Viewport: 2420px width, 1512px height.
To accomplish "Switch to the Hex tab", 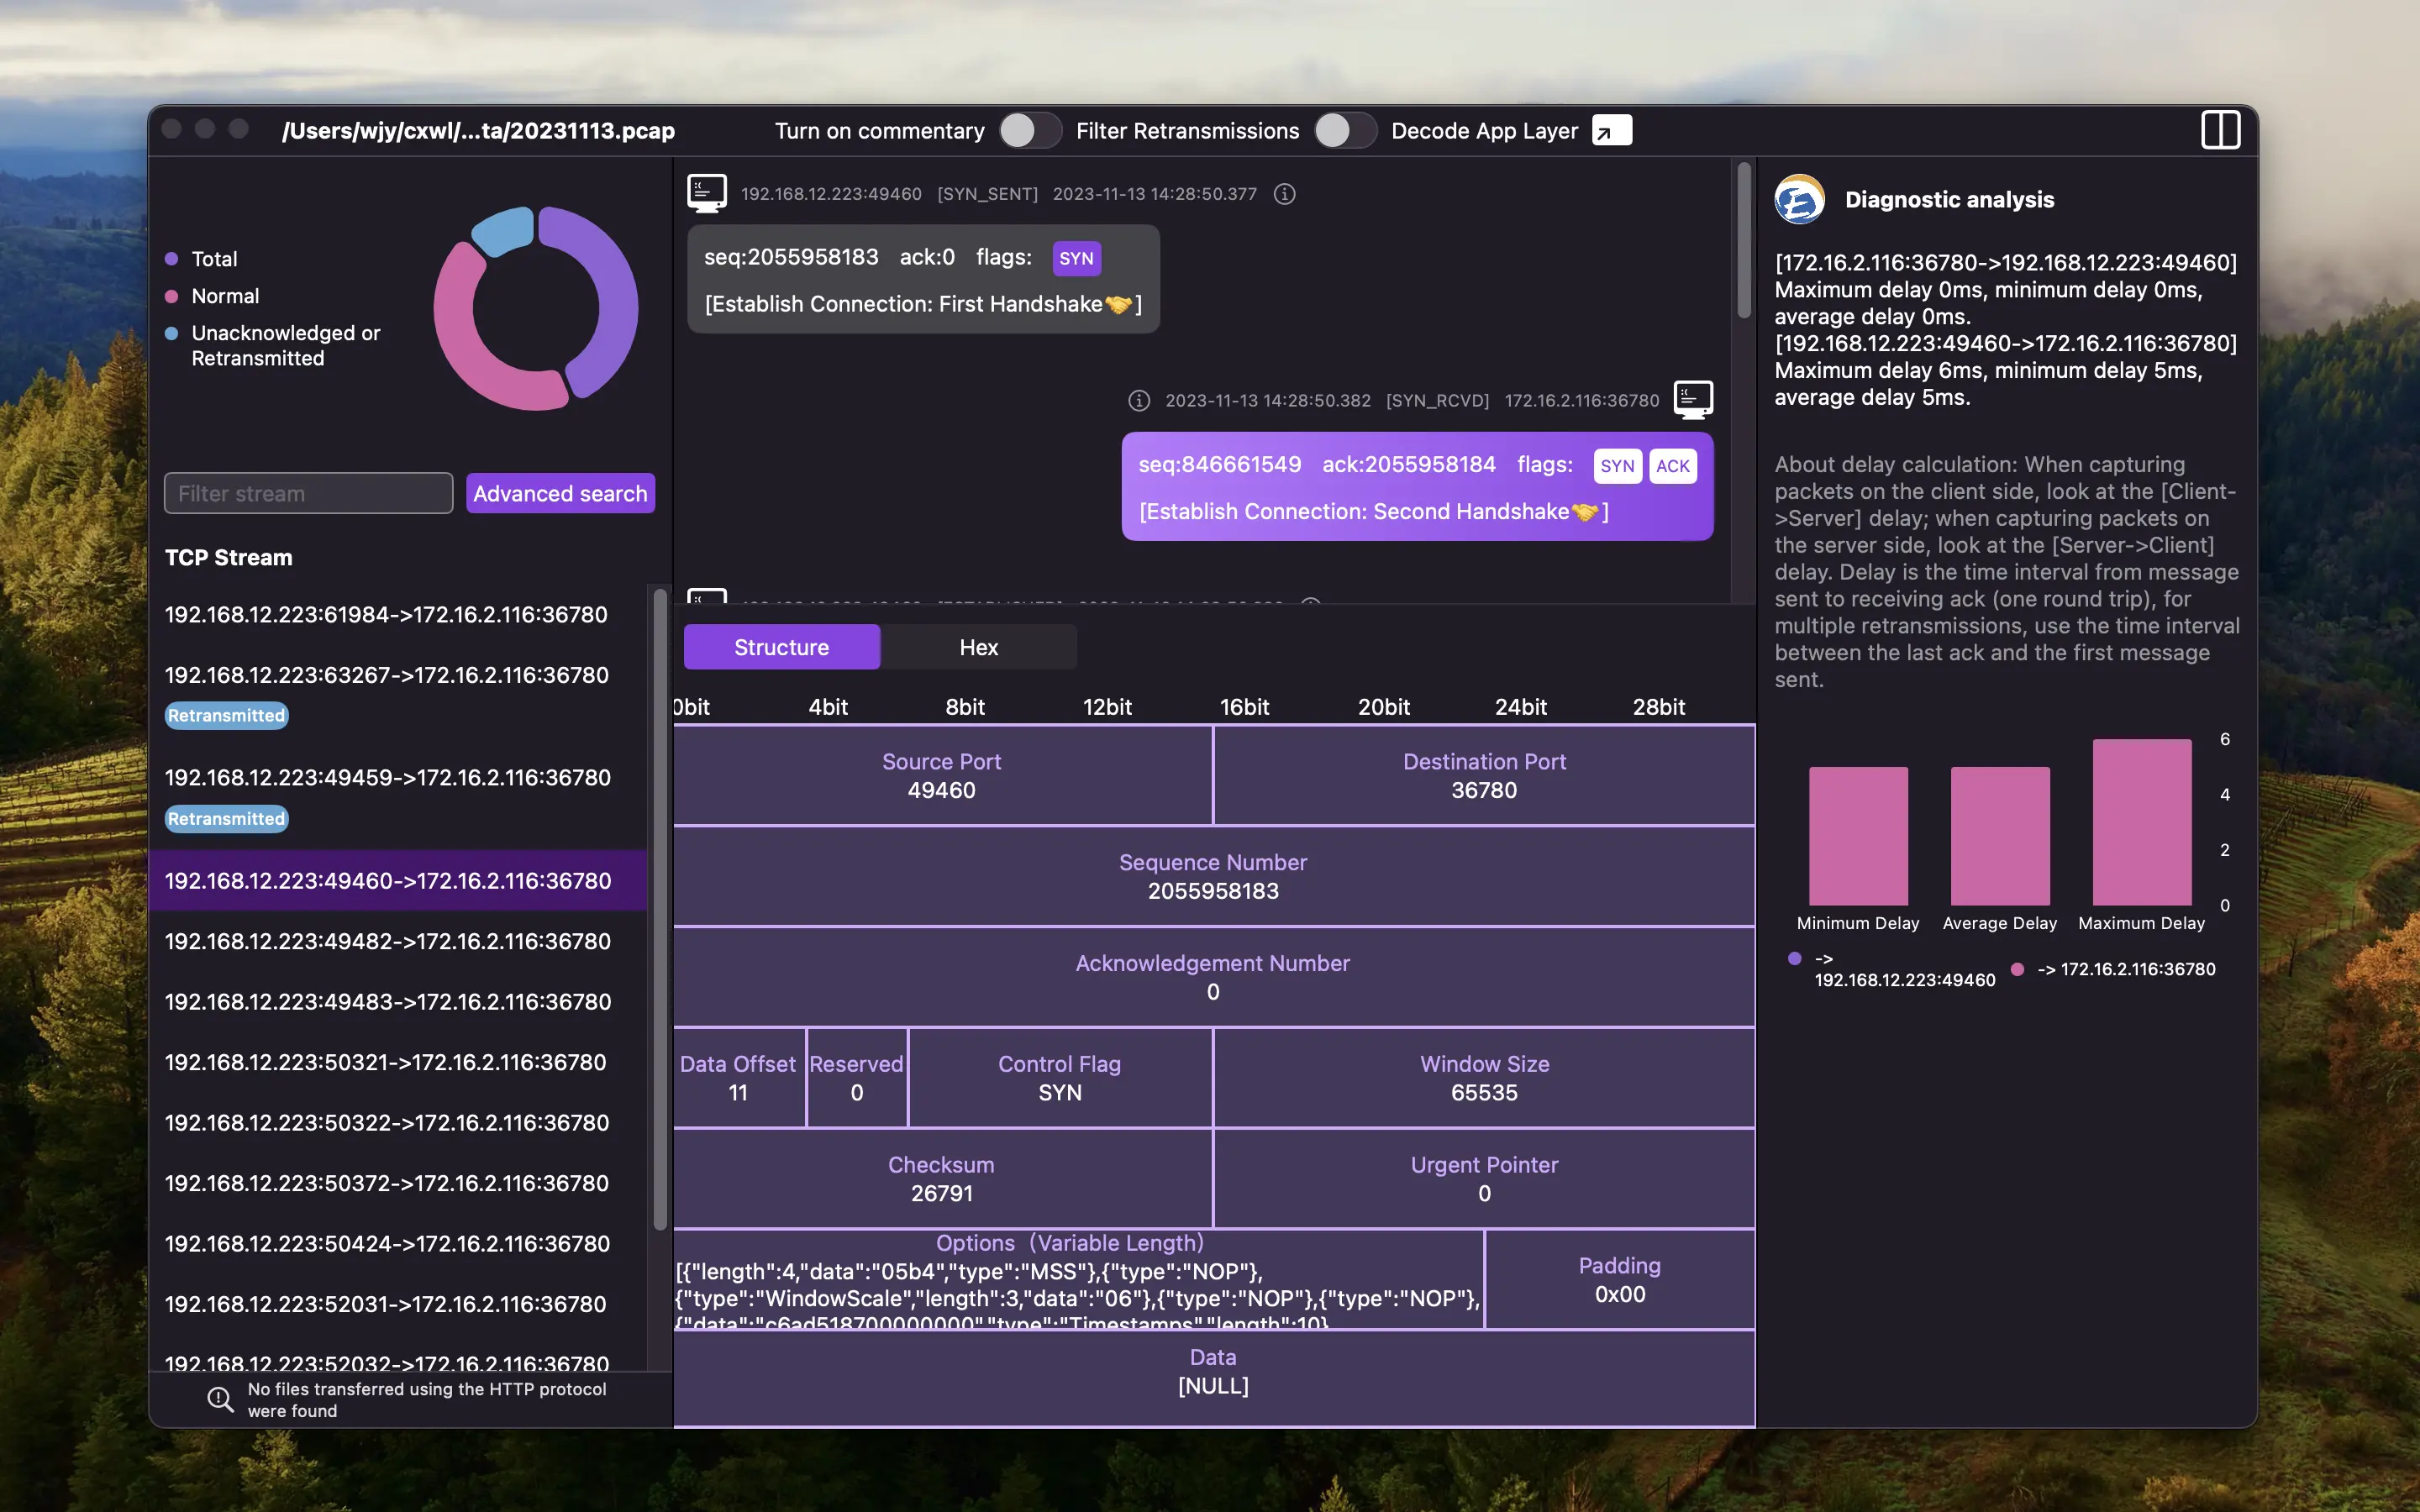I will coord(979,647).
